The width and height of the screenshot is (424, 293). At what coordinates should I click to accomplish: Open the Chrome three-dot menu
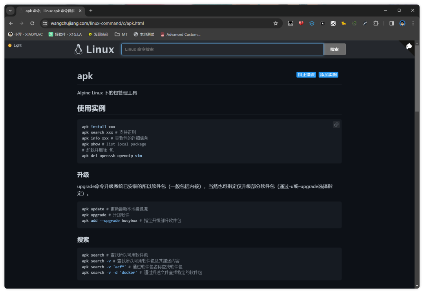click(x=413, y=24)
